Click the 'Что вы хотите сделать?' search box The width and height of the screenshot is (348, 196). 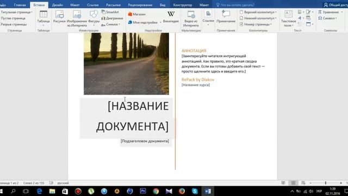pyautogui.click(x=235, y=5)
